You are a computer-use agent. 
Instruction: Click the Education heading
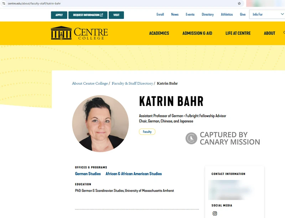click(x=83, y=184)
